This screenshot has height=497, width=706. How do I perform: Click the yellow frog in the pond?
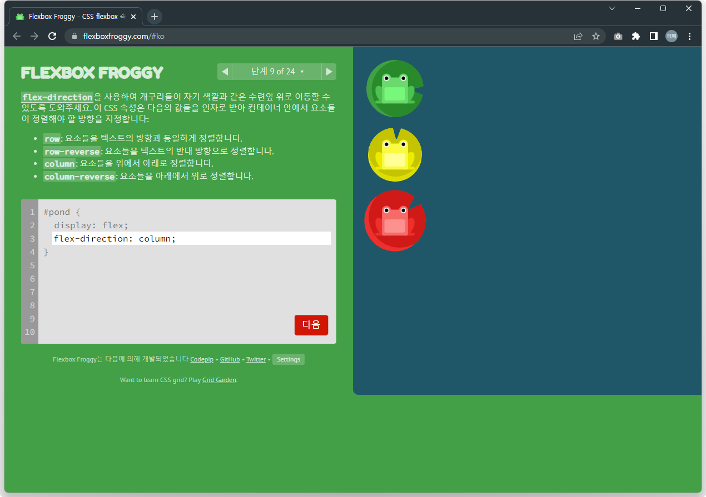click(395, 154)
